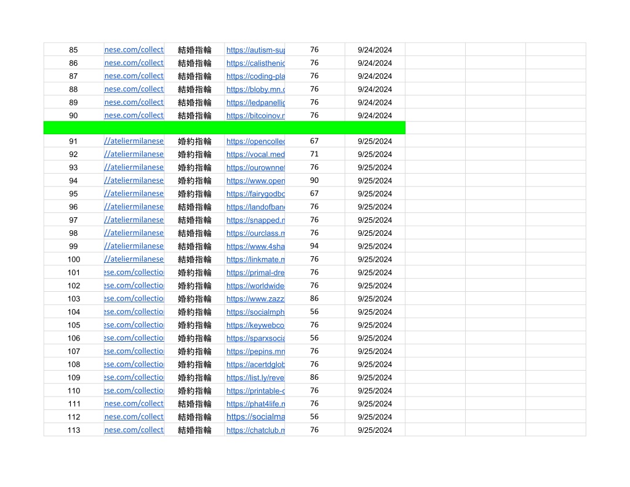This screenshot has width=630, height=487.
Task: Open the https://socialma link in row 112
Action: (255, 417)
